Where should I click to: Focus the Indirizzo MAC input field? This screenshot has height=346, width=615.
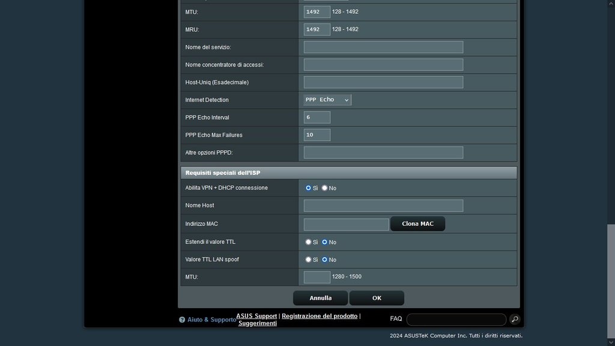point(346,224)
